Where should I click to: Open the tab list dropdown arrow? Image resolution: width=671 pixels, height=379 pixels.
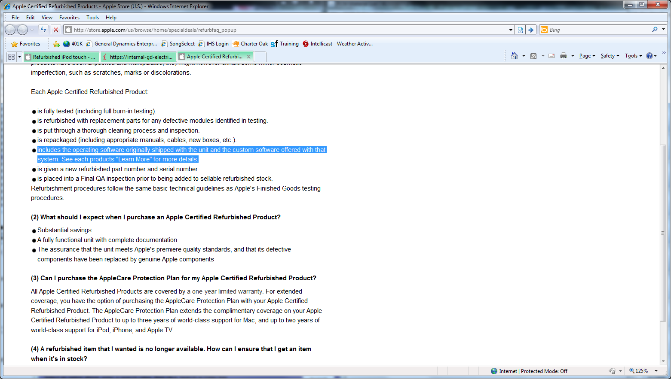(x=19, y=57)
